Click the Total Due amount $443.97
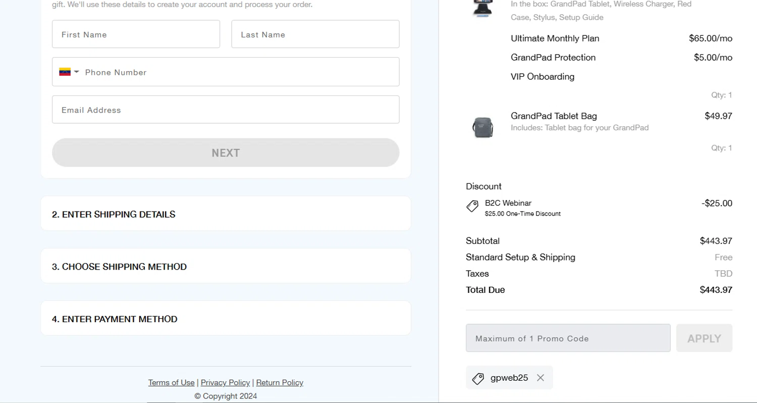This screenshot has width=757, height=403. pyautogui.click(x=716, y=290)
